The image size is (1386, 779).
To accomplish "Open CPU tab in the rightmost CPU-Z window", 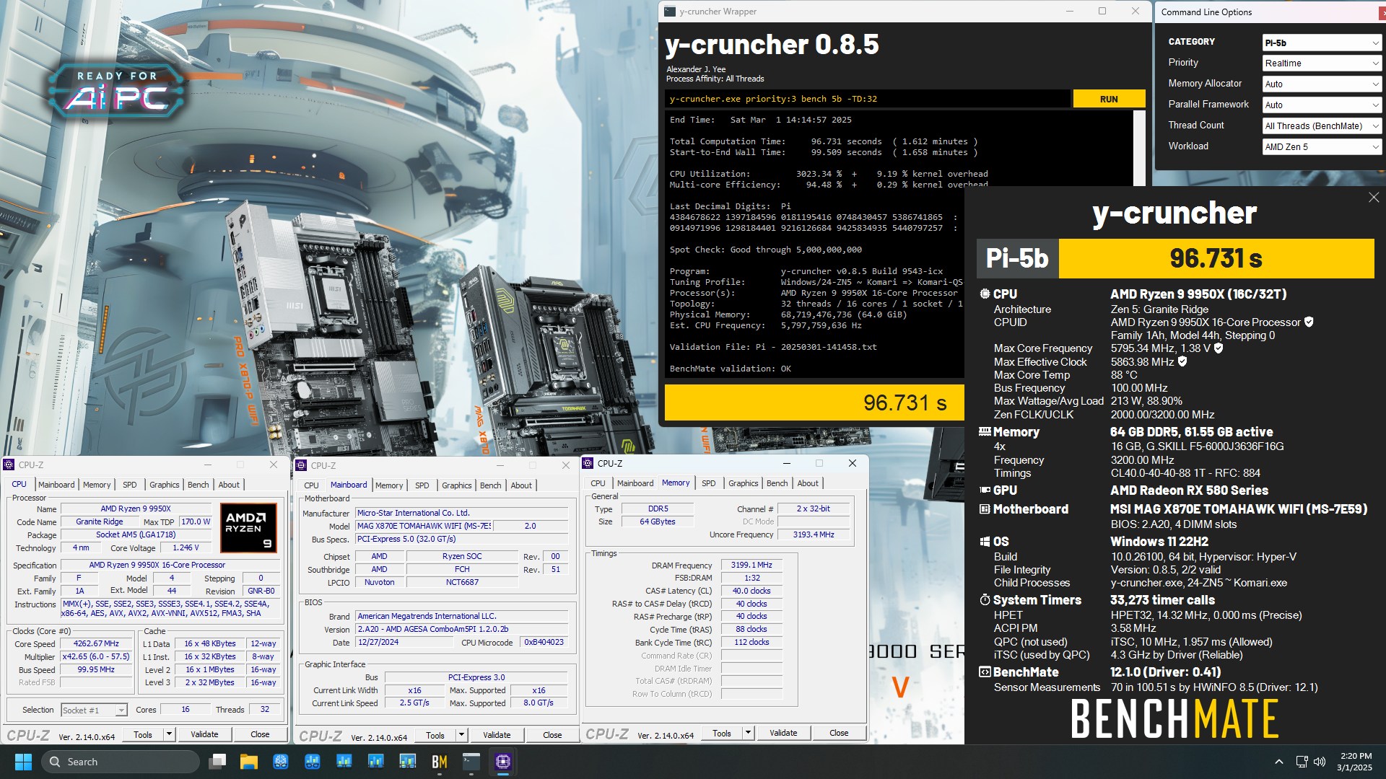I will point(598,483).
